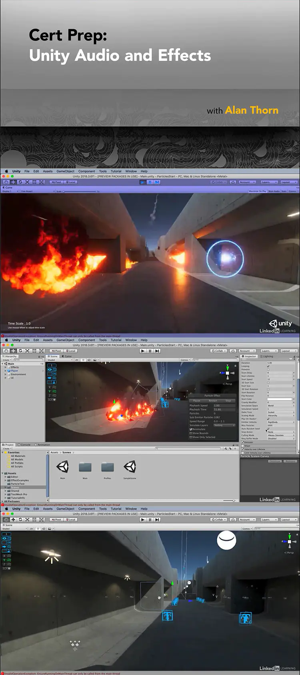Screen dimensions: 300x675
Task: Click Stop in the Particle Effect overlay
Action: (x=228, y=401)
